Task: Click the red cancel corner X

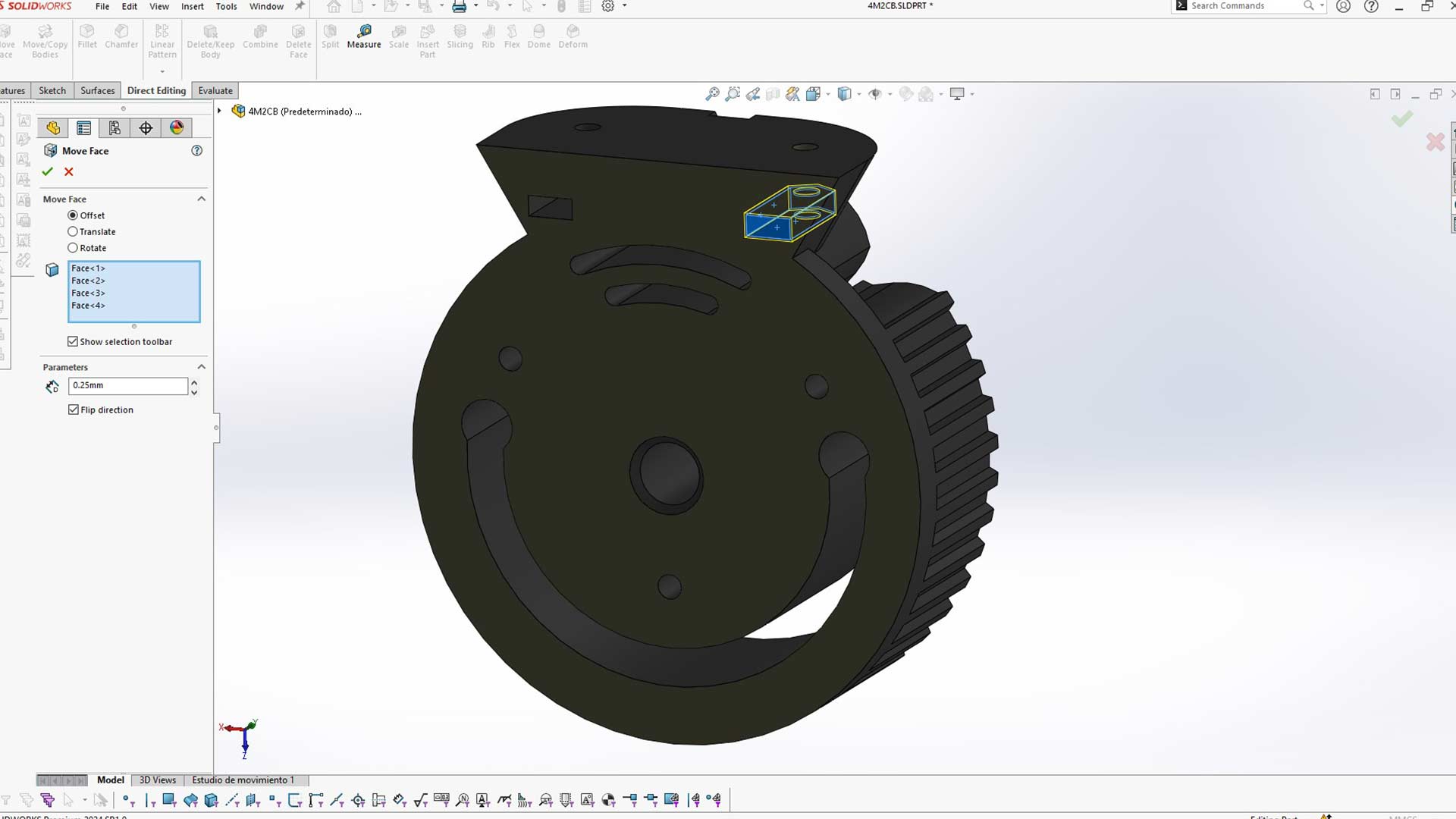Action: pyautogui.click(x=1435, y=142)
